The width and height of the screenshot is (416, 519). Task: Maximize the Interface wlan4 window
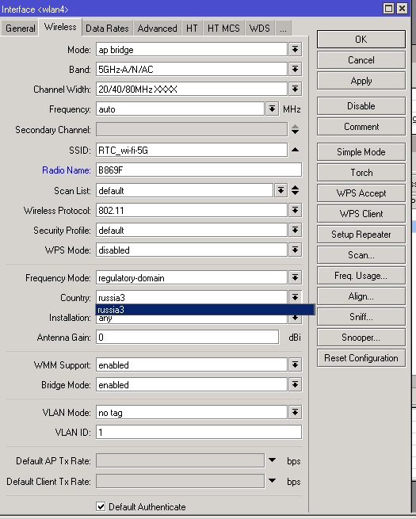(x=388, y=8)
